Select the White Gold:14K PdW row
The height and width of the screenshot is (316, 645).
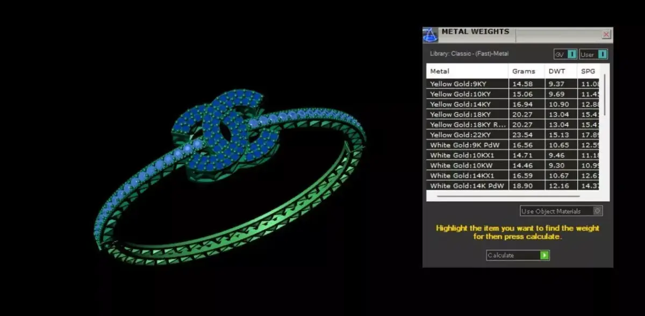[x=513, y=186]
